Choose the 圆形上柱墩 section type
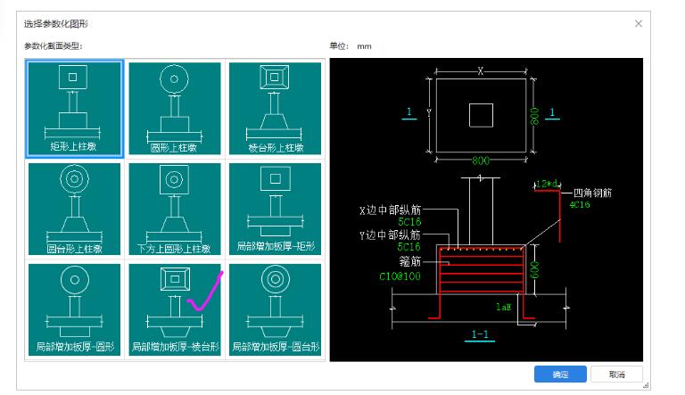This screenshot has width=685, height=395. click(x=175, y=109)
